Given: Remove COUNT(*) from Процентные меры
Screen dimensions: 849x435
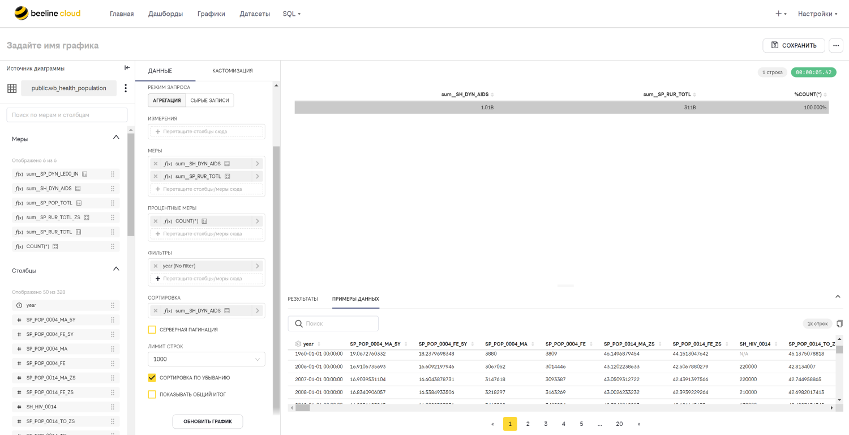Looking at the screenshot, I should [x=156, y=221].
